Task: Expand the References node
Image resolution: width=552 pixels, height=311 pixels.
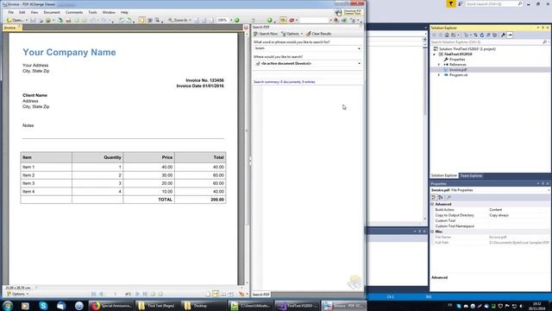Action: (439, 65)
